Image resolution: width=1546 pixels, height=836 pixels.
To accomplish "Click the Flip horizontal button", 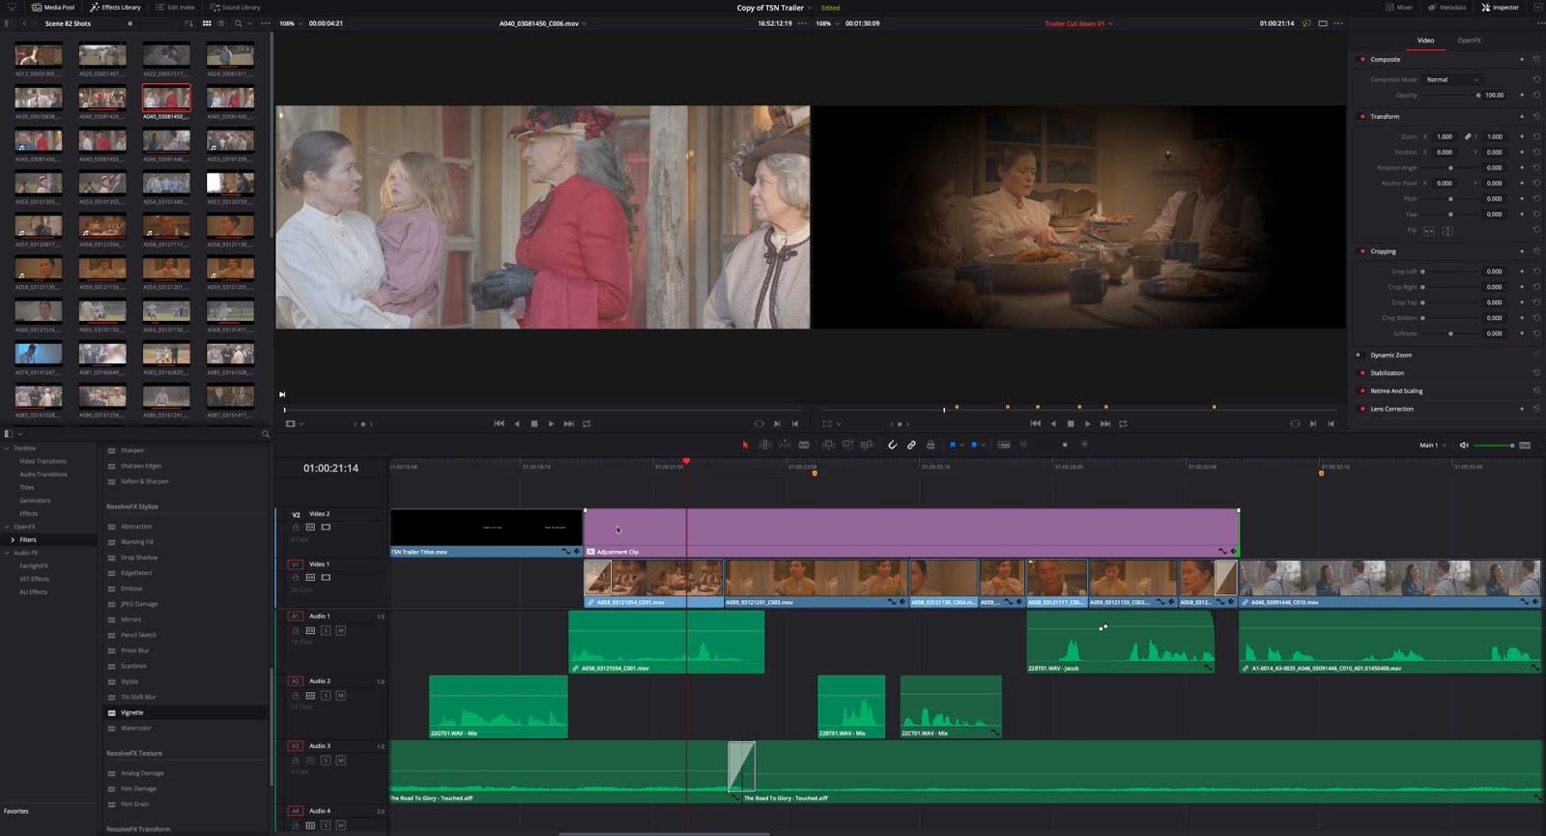I will click(x=1429, y=230).
